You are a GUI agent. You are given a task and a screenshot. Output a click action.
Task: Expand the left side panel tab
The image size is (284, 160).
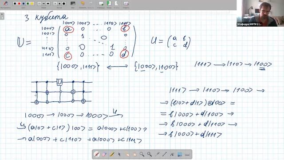(x=2, y=16)
